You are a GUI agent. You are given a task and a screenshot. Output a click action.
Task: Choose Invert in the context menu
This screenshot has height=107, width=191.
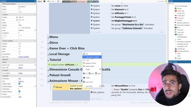pos(92,60)
